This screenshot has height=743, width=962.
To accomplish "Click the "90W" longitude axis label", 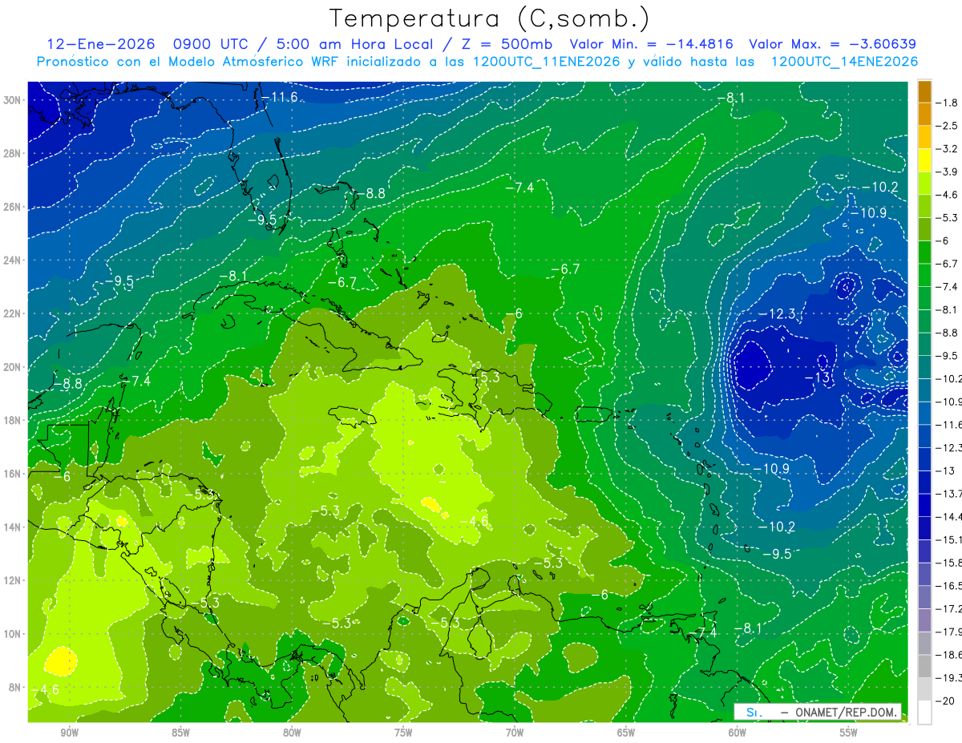I will 69,732.
